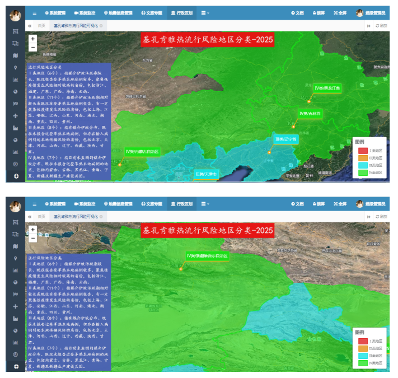Open 系统管理 menu in lower window

[55, 204]
